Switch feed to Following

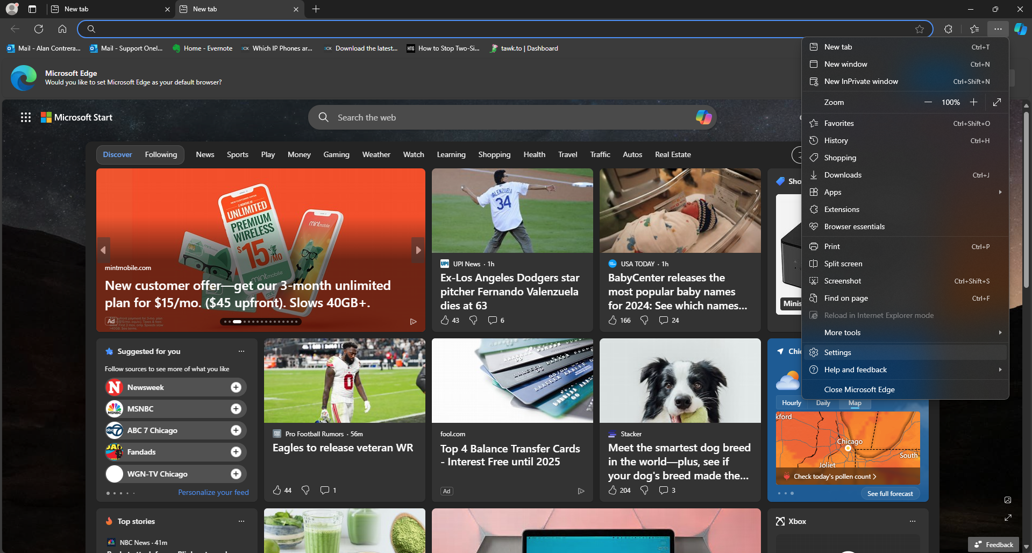[x=161, y=154]
